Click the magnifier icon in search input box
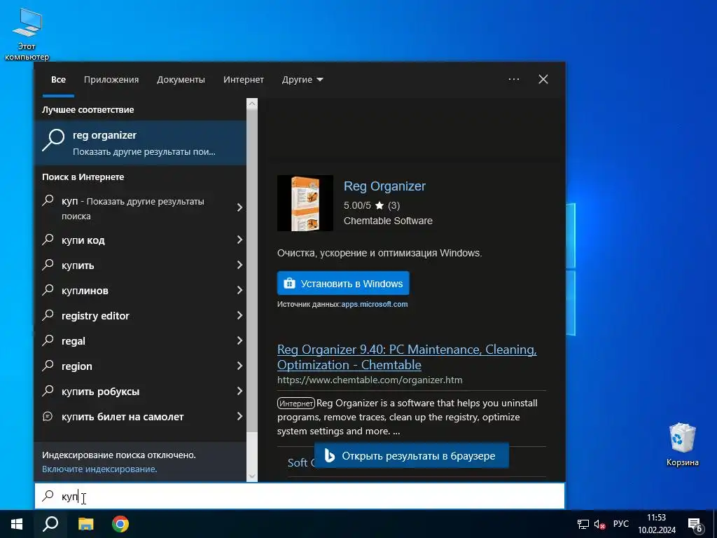 (48, 496)
